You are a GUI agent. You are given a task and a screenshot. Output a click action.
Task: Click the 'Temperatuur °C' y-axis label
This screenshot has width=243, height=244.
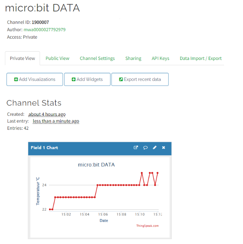[x=38, y=191]
